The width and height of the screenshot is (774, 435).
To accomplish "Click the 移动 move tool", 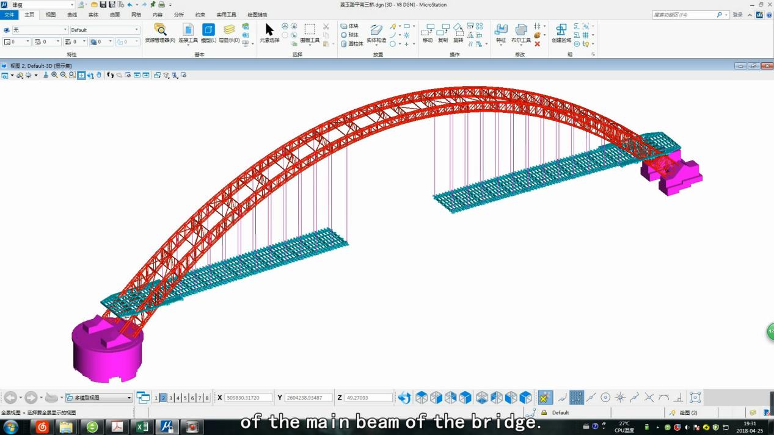I will pyautogui.click(x=428, y=33).
